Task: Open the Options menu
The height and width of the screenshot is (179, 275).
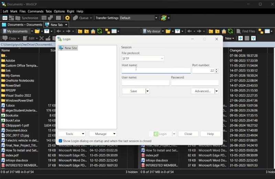Action: (59, 11)
